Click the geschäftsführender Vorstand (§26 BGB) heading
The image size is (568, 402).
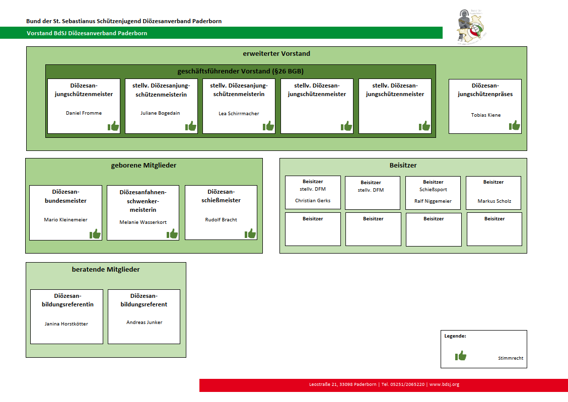pyautogui.click(x=240, y=71)
